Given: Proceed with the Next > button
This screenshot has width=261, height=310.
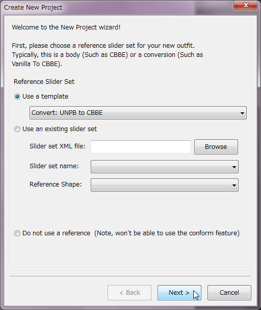Looking at the screenshot, I should click(179, 293).
